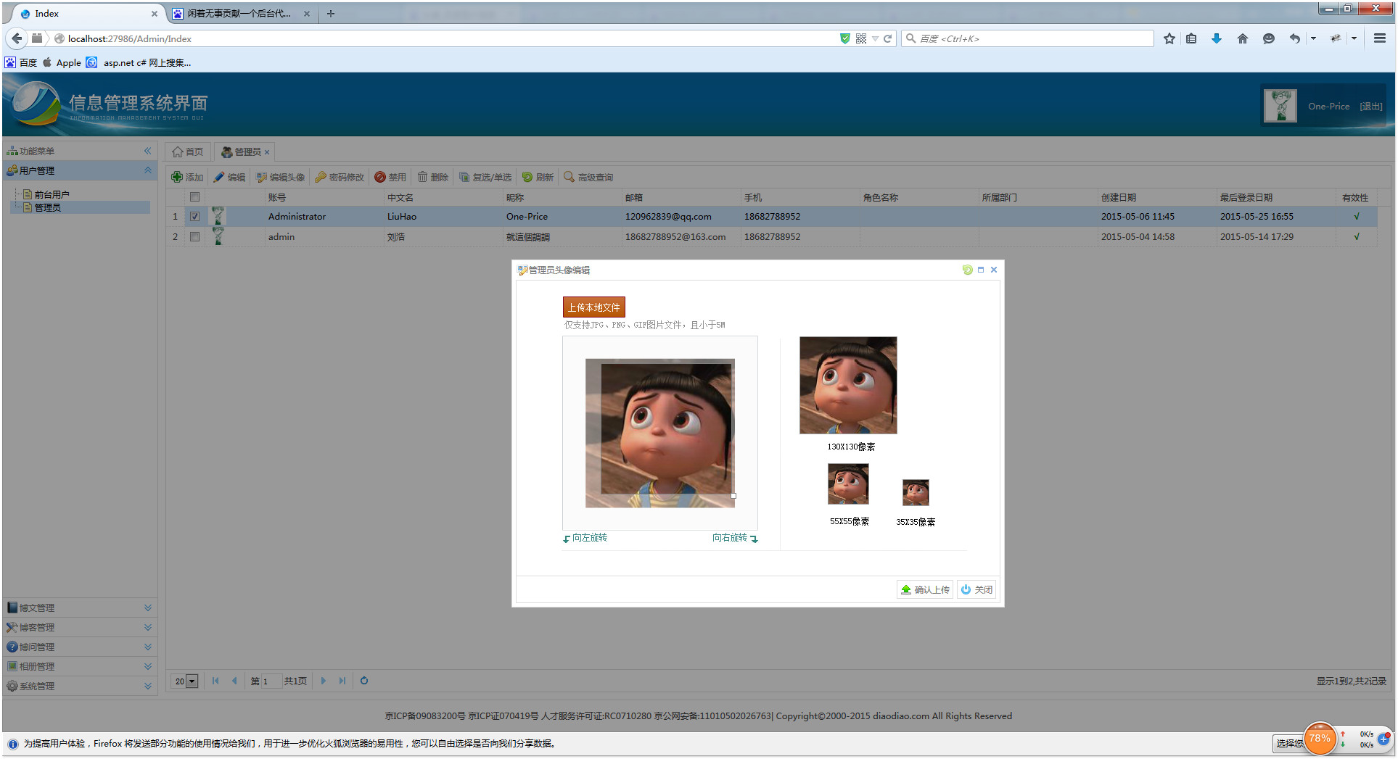
Task: Select 前台用户 in the sidebar tree
Action: 52,194
